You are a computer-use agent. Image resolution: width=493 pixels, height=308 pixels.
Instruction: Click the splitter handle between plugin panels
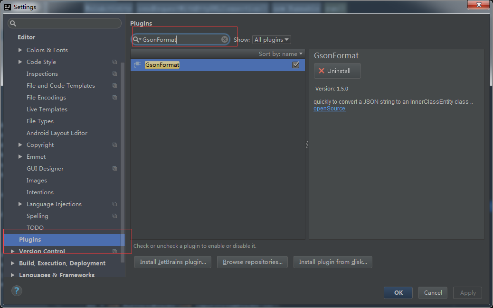pos(307,144)
